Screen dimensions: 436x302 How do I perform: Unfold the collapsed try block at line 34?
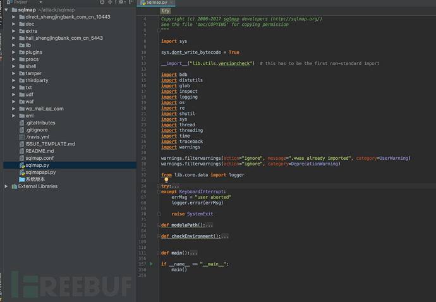point(159,186)
